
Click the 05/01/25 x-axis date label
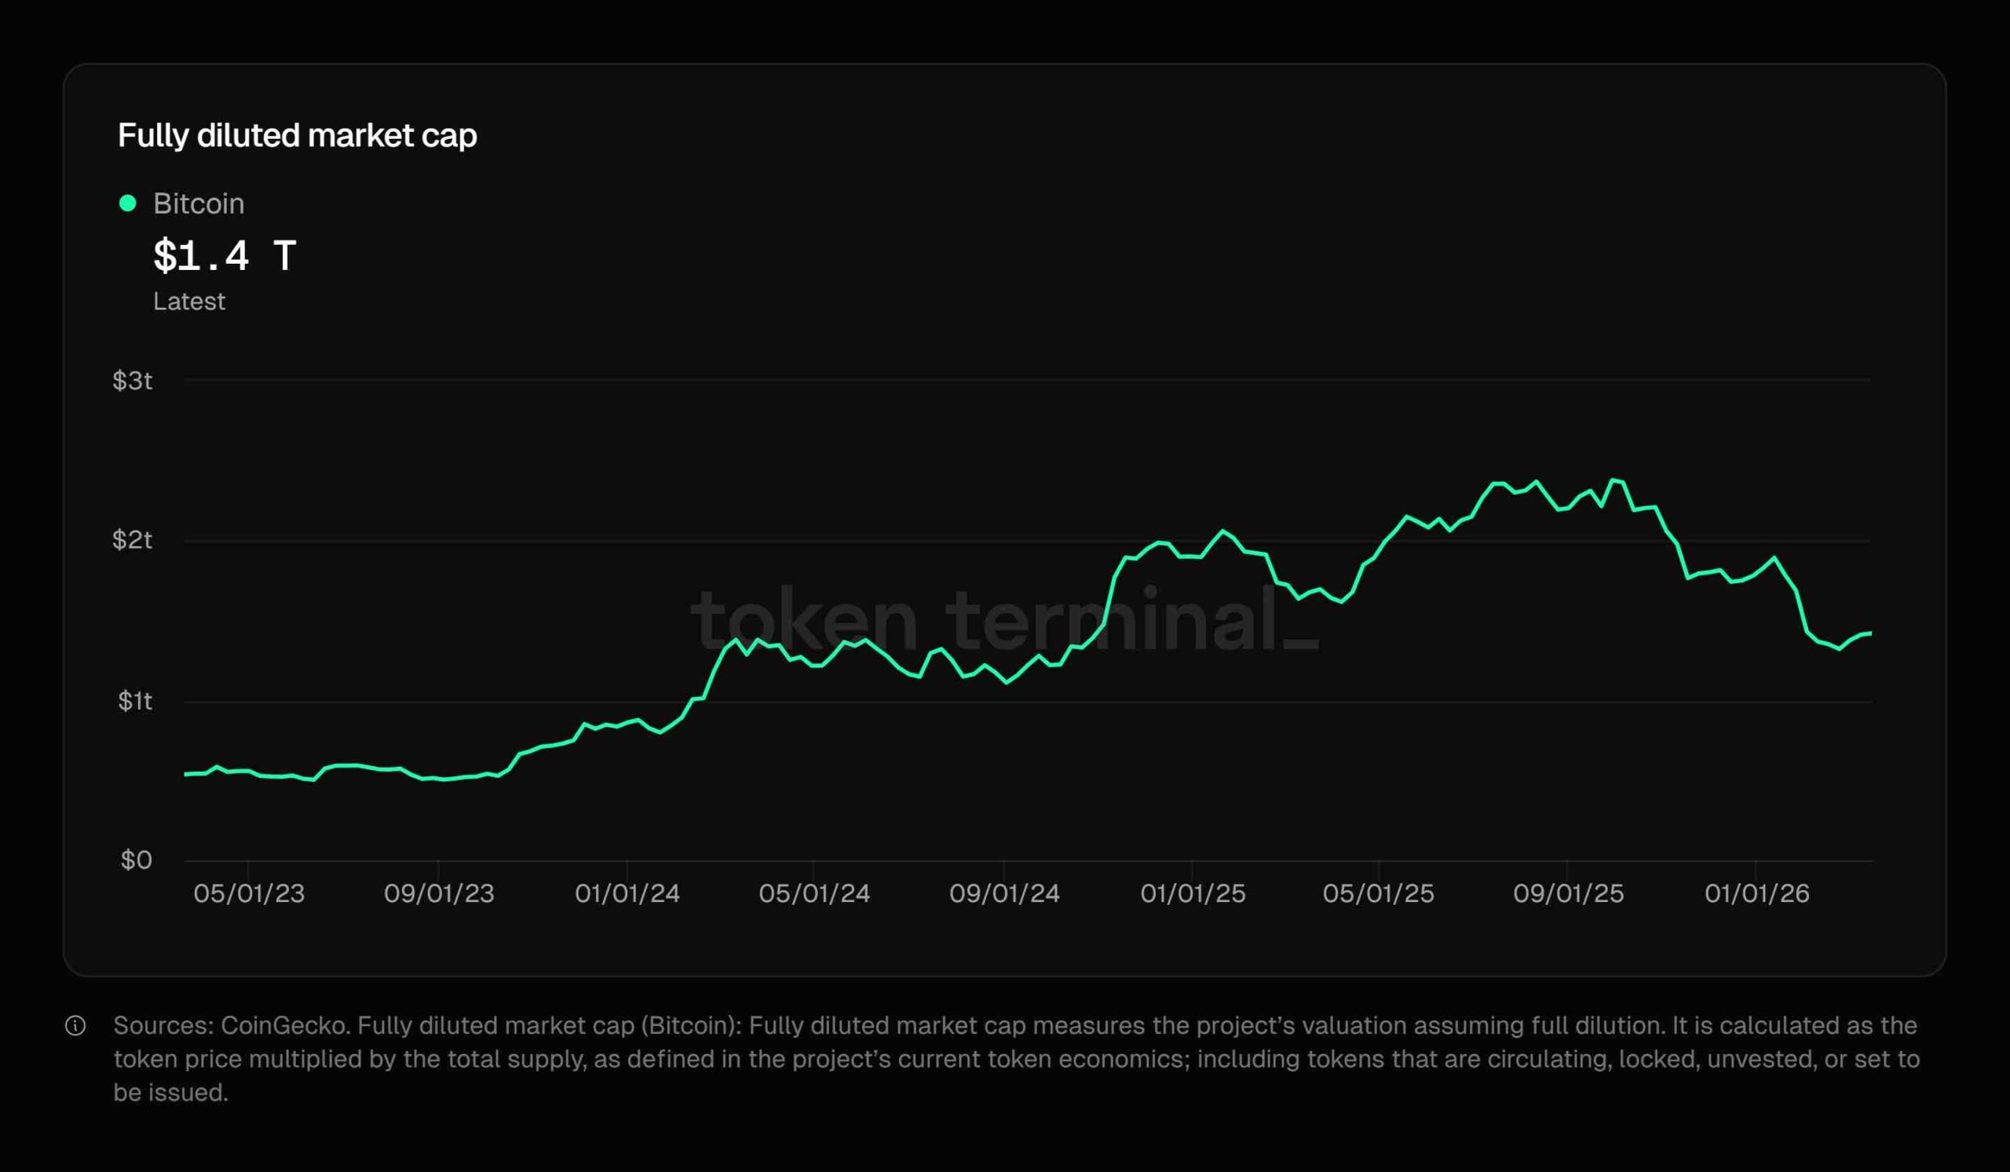[1378, 893]
